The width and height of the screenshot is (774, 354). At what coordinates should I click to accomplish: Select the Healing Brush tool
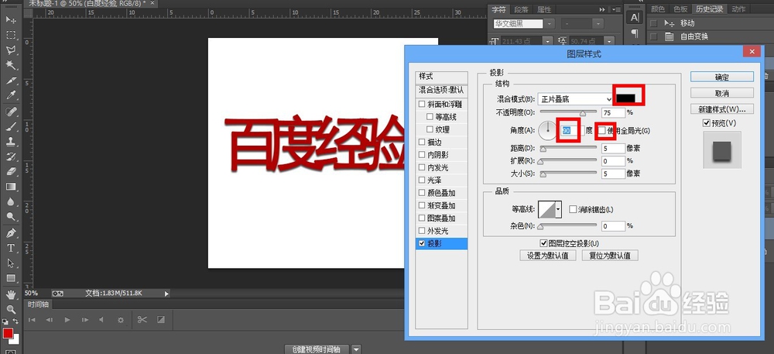pos(11,112)
